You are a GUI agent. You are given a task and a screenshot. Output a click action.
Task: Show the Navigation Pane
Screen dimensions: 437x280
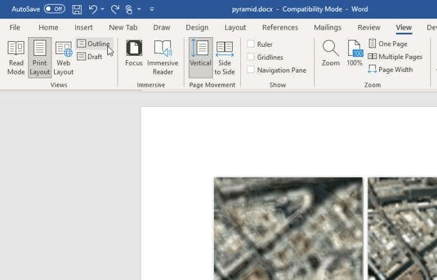[x=251, y=70]
